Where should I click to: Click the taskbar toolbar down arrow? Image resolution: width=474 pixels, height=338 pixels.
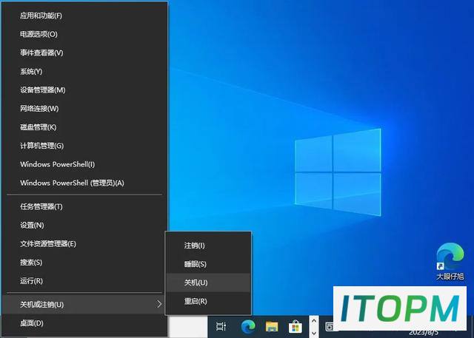pyautogui.click(x=314, y=333)
